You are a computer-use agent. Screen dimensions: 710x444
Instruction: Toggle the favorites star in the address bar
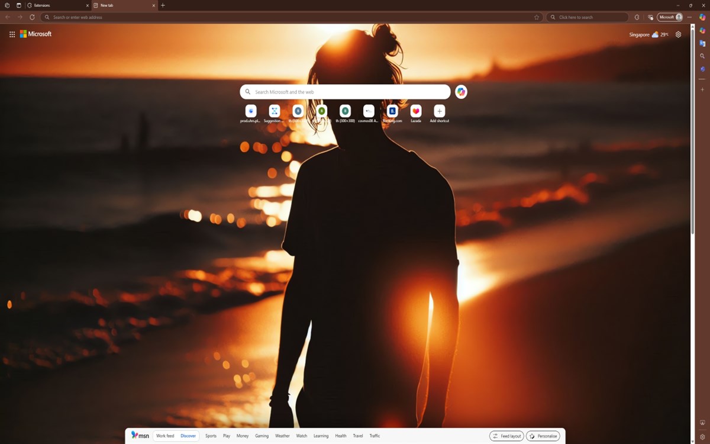click(x=537, y=17)
